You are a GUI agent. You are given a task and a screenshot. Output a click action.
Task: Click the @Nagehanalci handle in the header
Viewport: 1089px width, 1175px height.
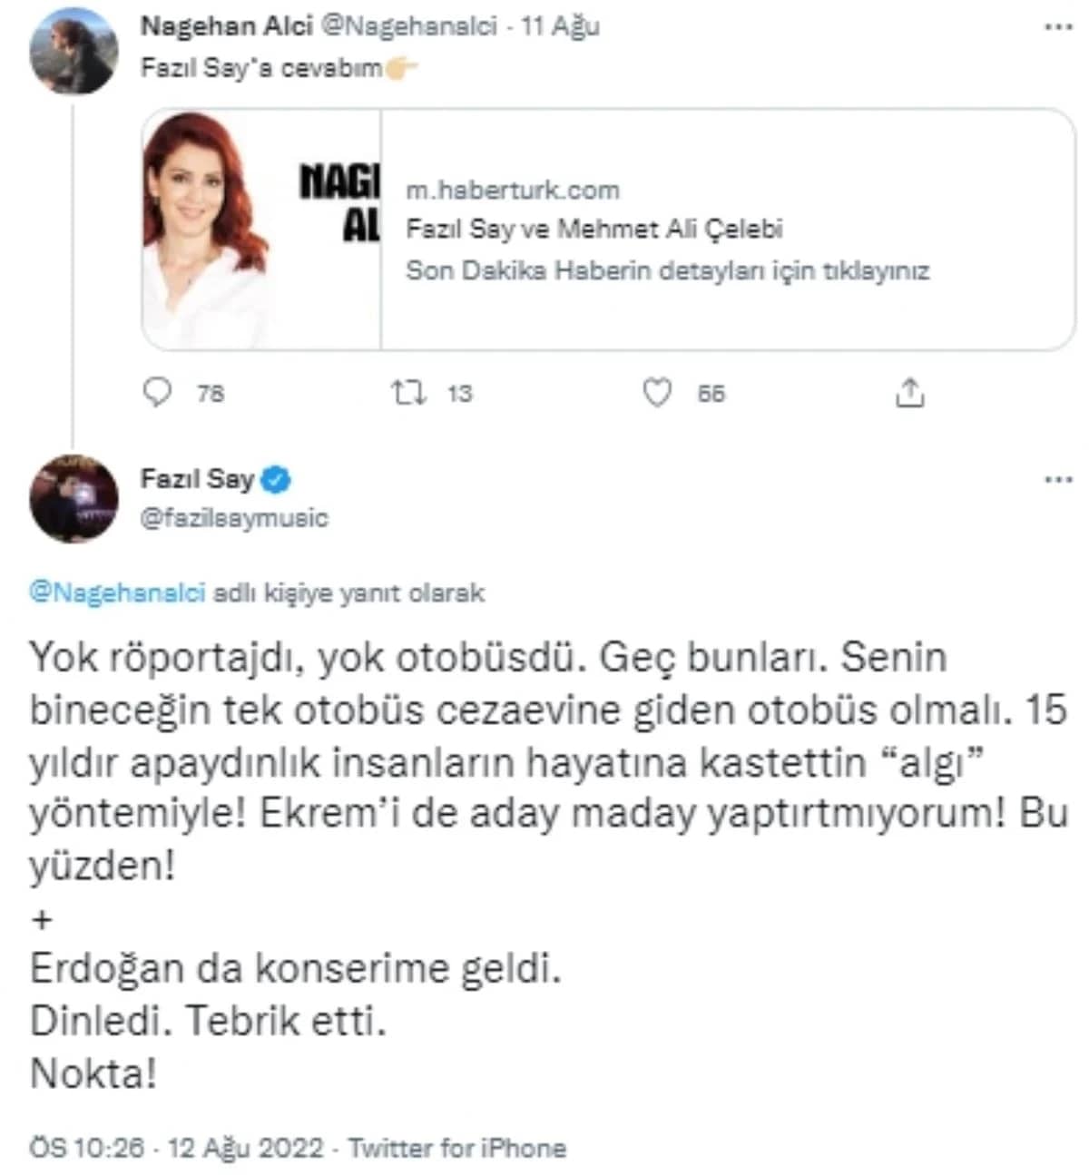point(409,25)
